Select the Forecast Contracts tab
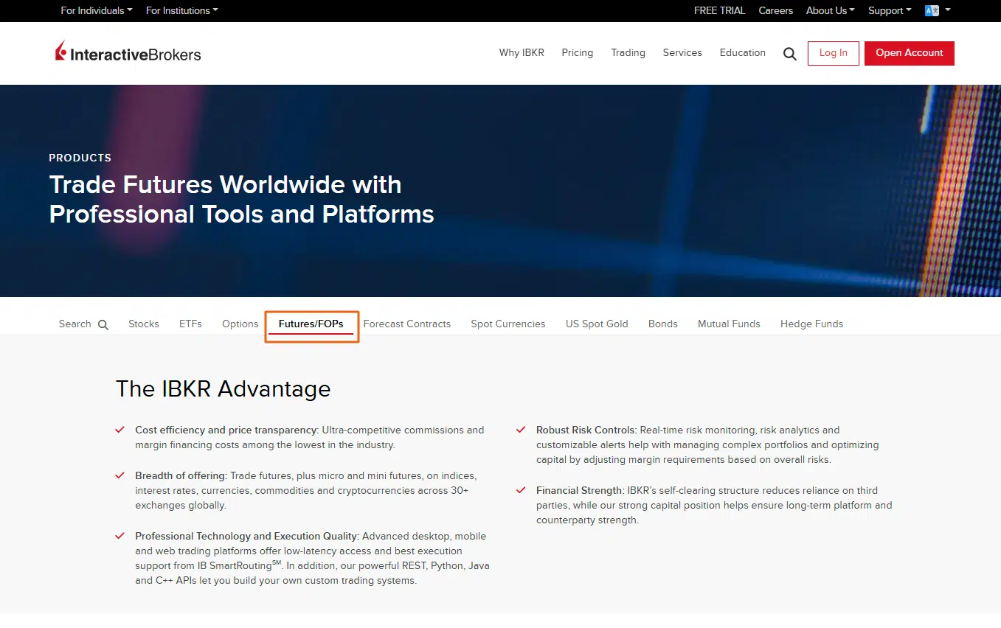The height and width of the screenshot is (628, 1001). tap(406, 324)
